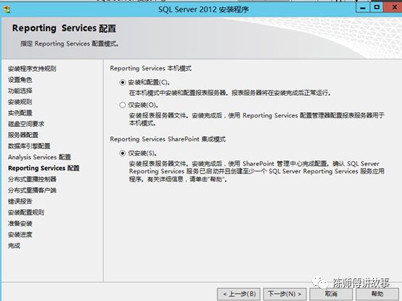Screen dimensions: 402x301
Task: Close the SQL Server 2012 setup window
Action: tap(393, 8)
